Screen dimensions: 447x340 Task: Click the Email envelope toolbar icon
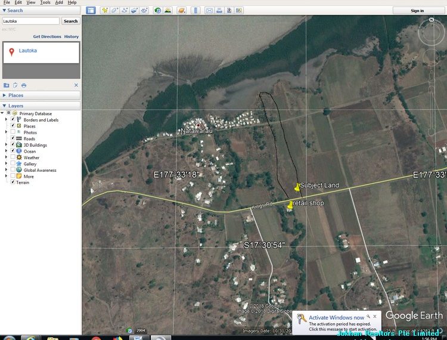point(209,11)
